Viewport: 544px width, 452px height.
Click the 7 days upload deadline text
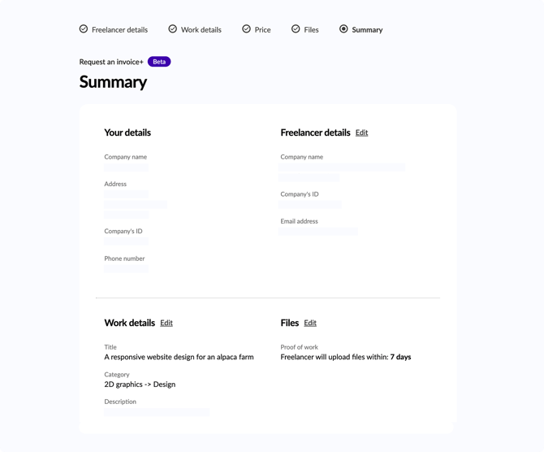click(x=400, y=357)
